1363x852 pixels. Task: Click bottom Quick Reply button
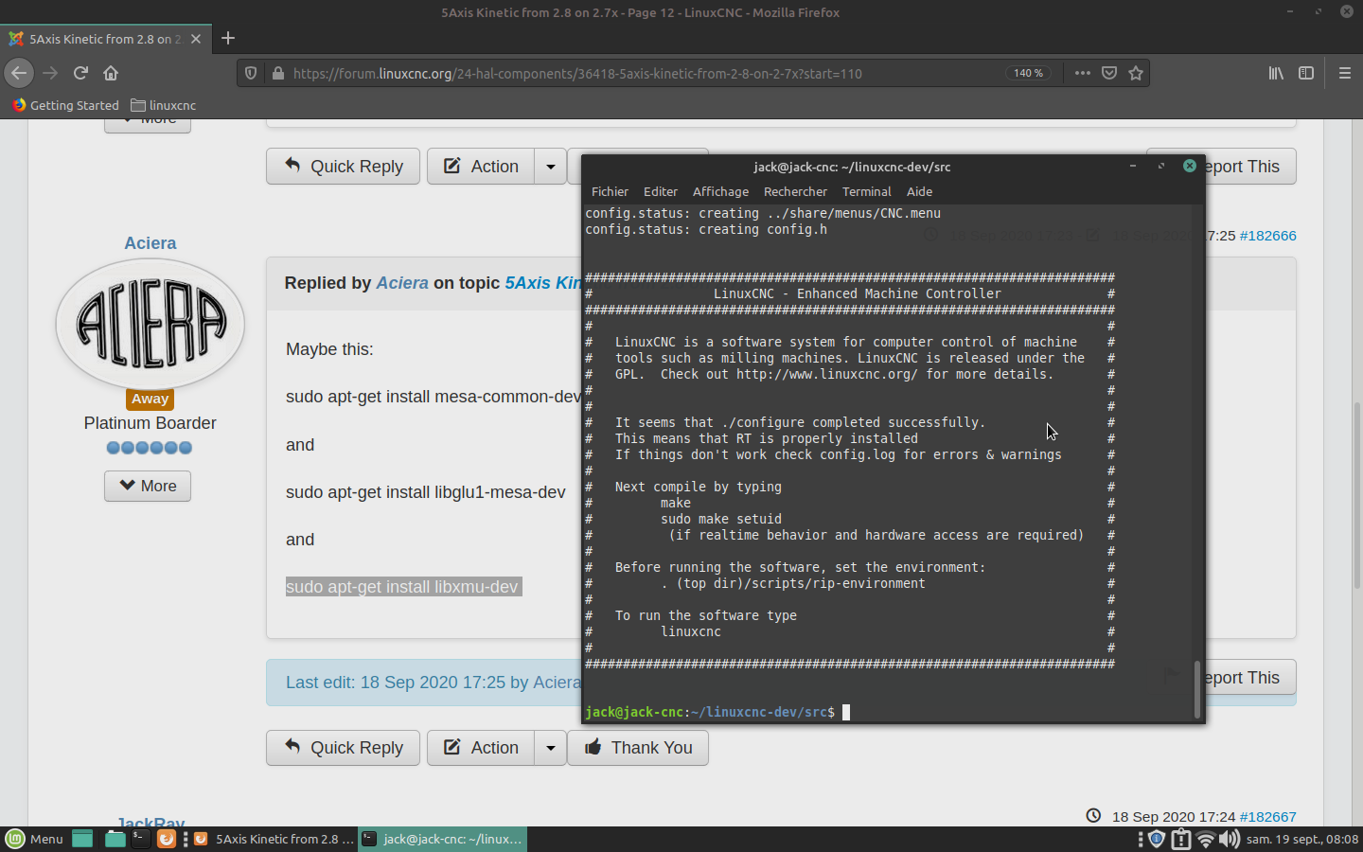pos(343,748)
